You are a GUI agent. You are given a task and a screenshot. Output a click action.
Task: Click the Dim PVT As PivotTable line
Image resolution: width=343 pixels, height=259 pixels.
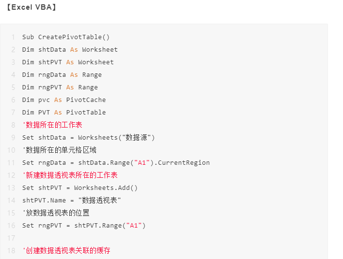tap(64, 113)
